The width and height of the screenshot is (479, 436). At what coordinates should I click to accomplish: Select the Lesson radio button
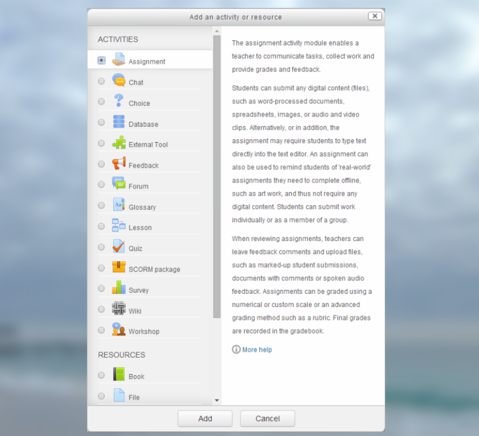(x=101, y=226)
